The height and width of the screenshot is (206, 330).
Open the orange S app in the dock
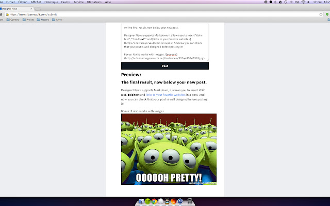point(174,201)
